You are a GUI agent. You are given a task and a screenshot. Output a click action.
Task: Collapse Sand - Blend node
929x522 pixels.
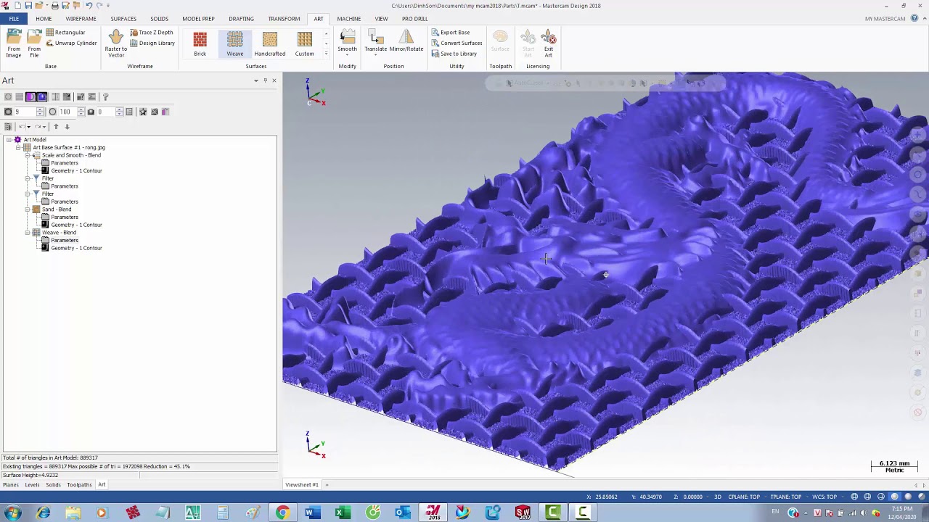[x=28, y=209]
